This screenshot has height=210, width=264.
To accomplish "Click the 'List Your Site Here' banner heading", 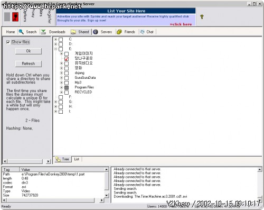I will pos(126,11).
